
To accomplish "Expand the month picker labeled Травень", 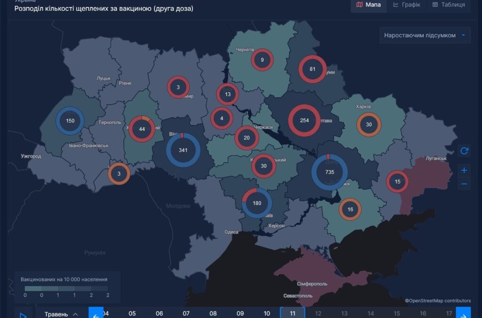I will (56, 314).
